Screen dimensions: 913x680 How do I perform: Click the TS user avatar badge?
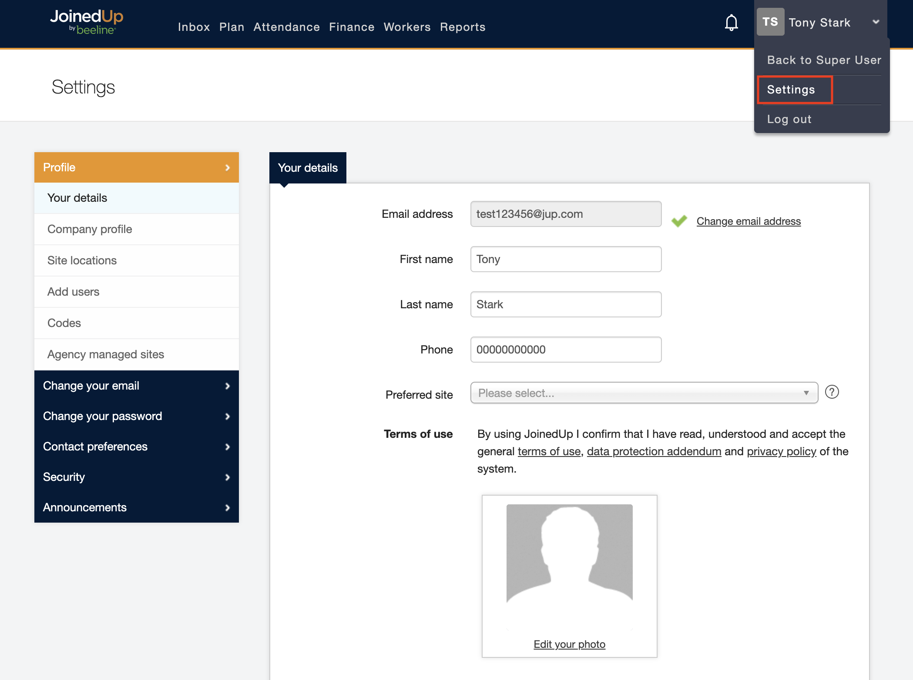(x=770, y=22)
